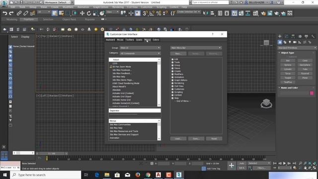Switch to the Keyboard tab
This screenshot has height=179, width=318.
[110, 40]
